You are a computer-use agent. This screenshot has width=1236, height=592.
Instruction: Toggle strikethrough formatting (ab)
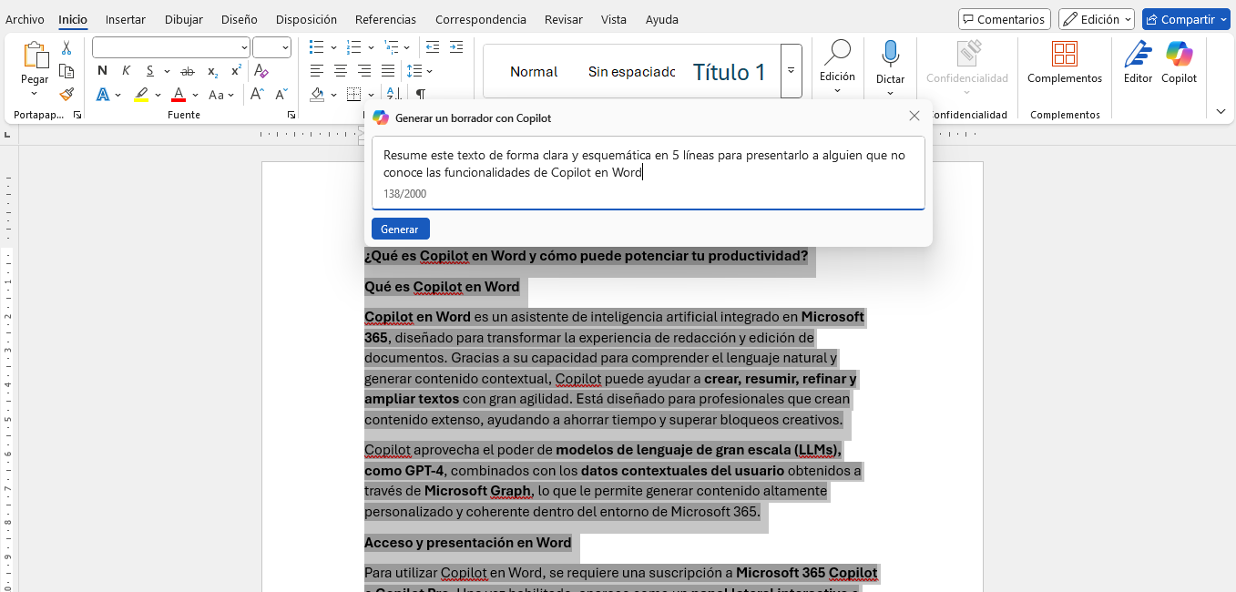(188, 71)
